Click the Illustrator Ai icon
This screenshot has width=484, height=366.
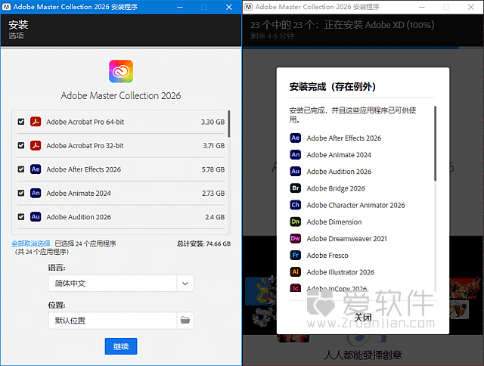296,271
